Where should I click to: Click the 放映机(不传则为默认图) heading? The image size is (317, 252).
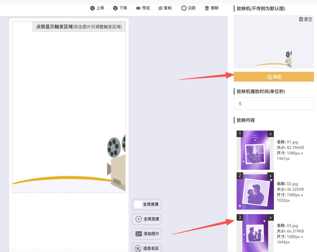(261, 8)
